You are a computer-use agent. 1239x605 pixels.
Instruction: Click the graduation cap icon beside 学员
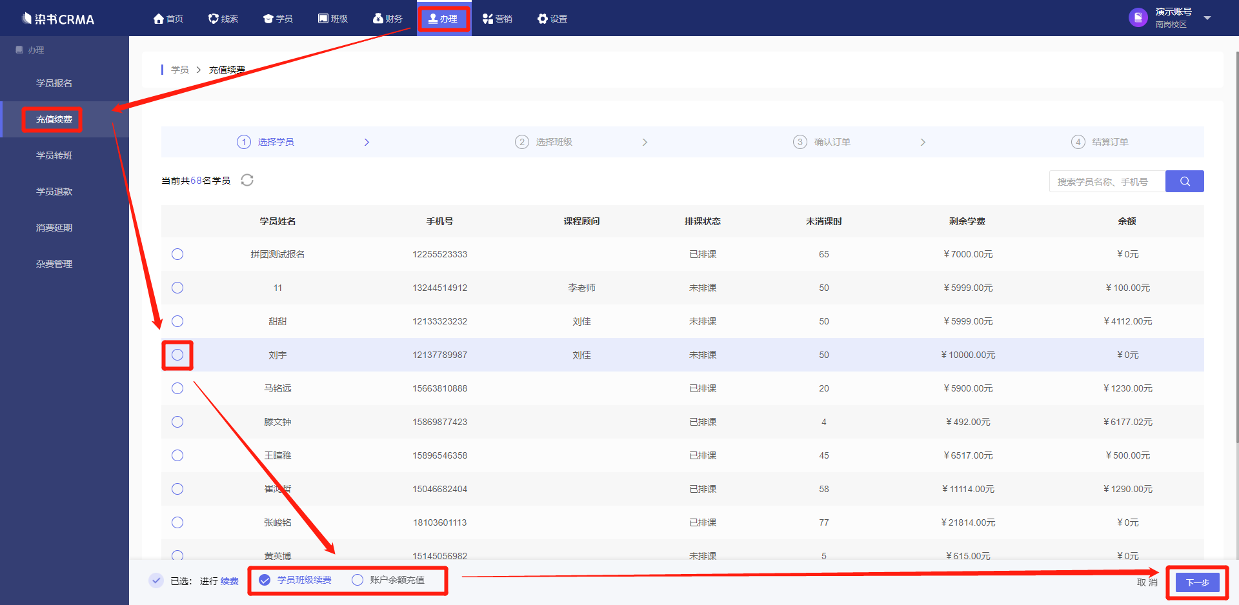tap(268, 19)
